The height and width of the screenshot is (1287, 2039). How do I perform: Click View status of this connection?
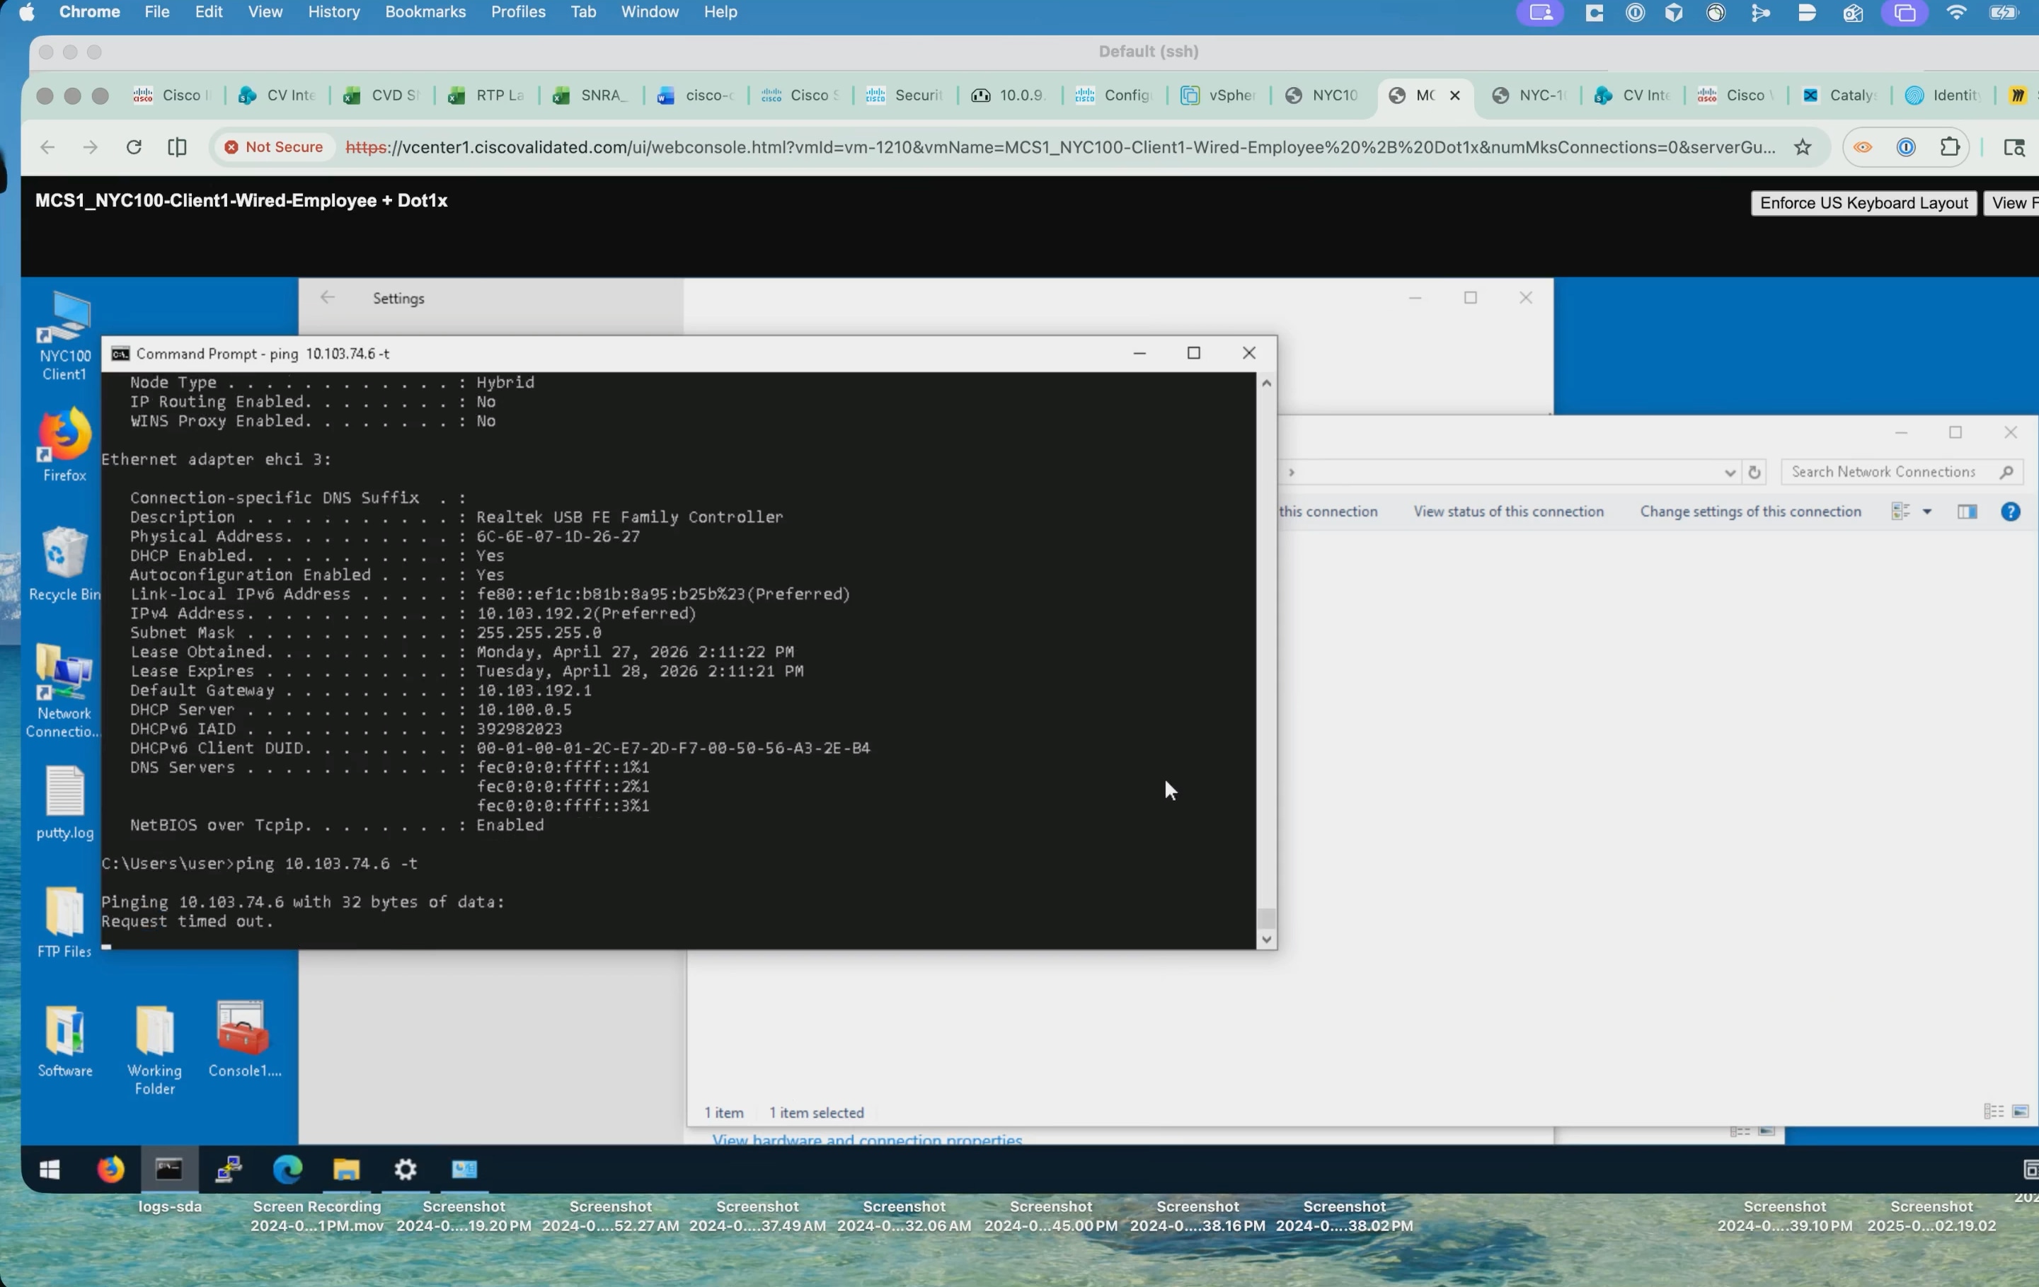[x=1508, y=512]
